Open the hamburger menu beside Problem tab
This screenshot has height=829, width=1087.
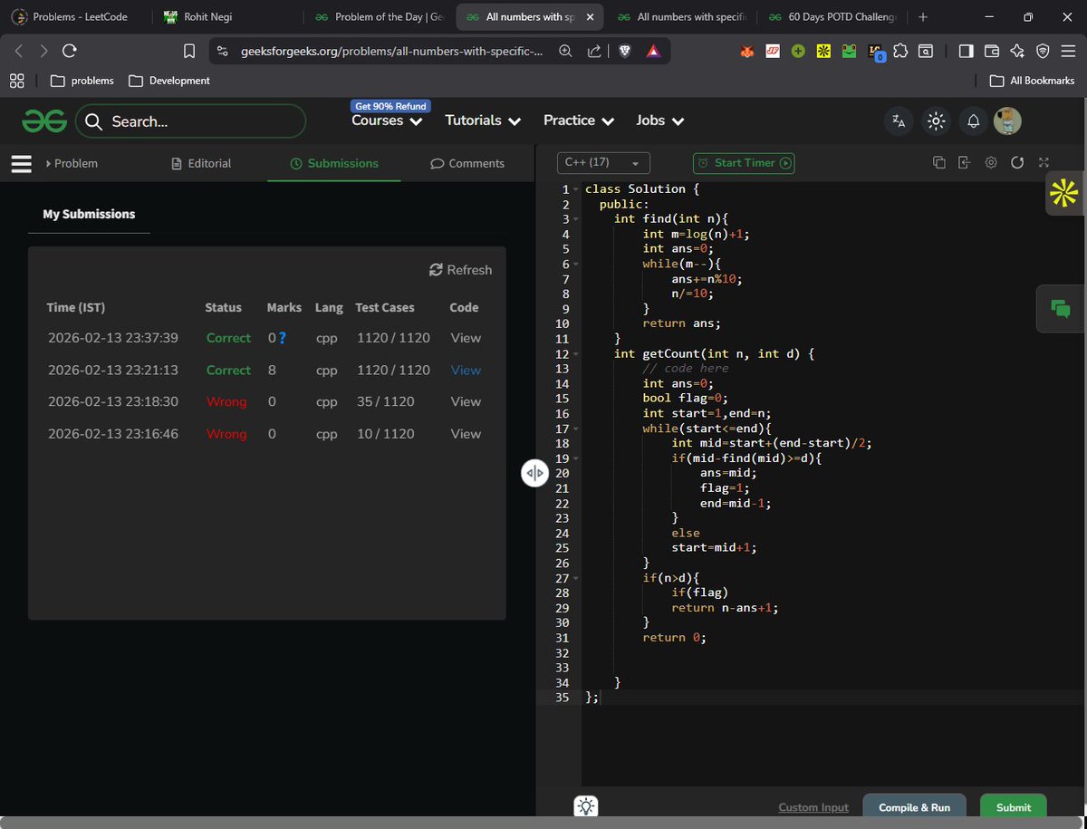pos(22,163)
